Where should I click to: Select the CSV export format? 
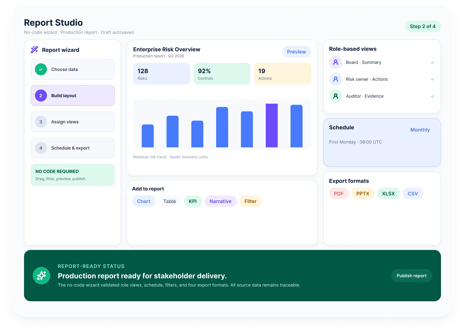click(x=413, y=193)
